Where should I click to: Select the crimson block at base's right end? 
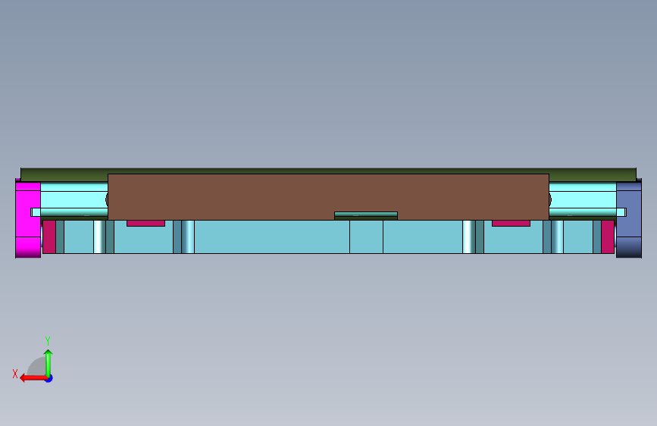coord(608,237)
